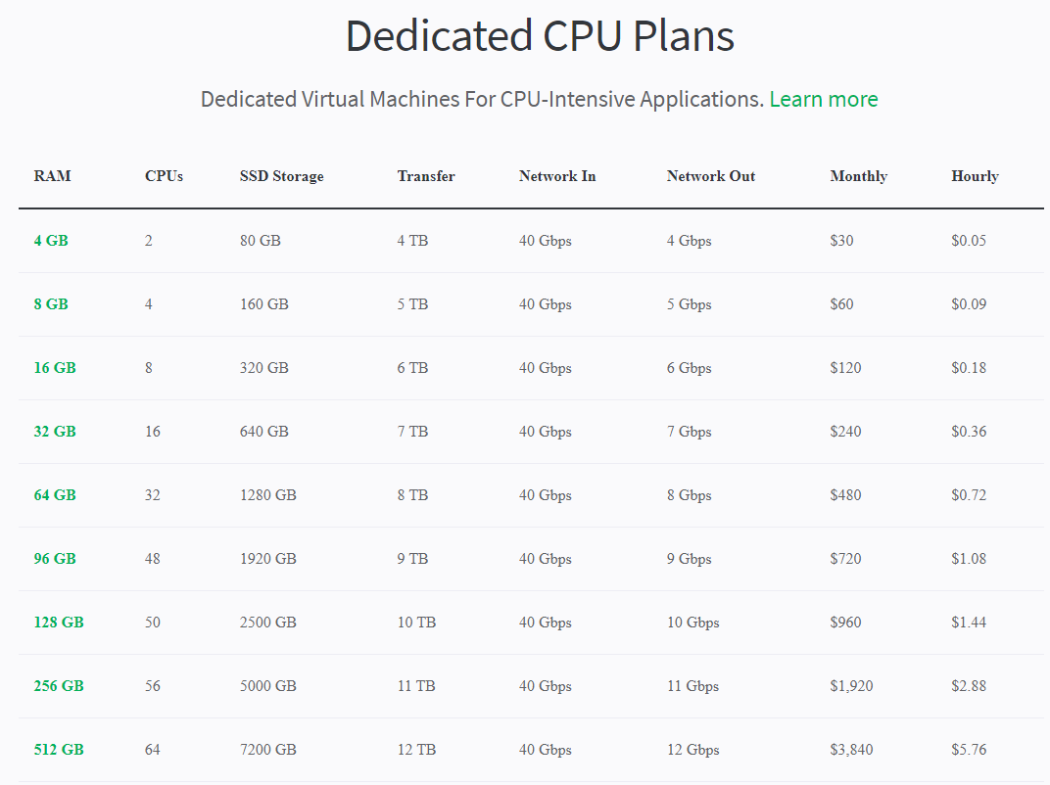
Task: Choose the 512 GB RAM plan link
Action: pyautogui.click(x=59, y=750)
